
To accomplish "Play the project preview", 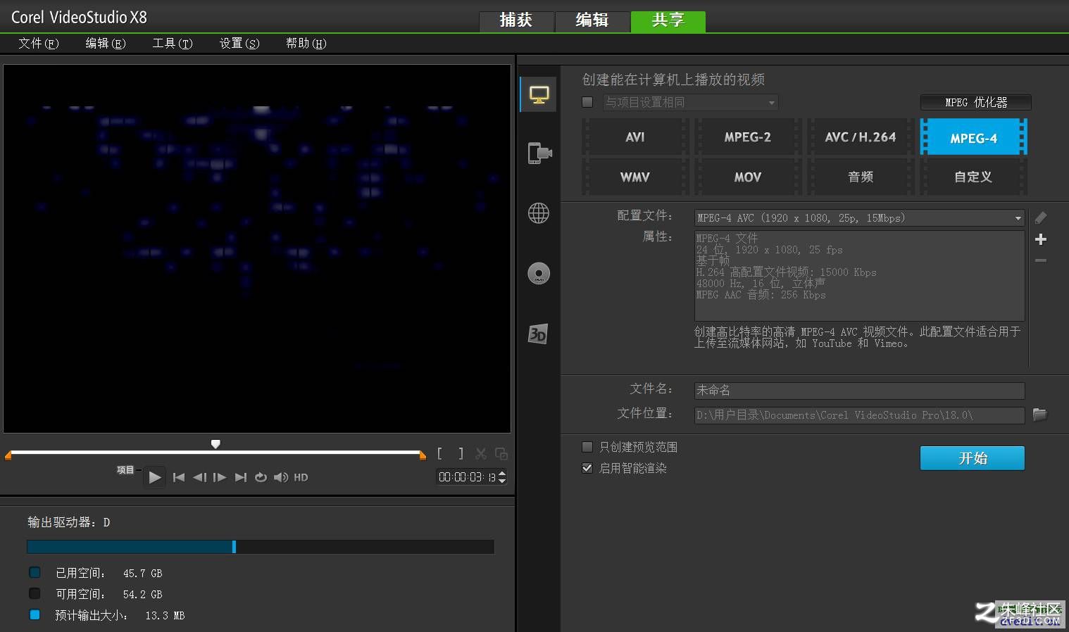I will pyautogui.click(x=155, y=477).
